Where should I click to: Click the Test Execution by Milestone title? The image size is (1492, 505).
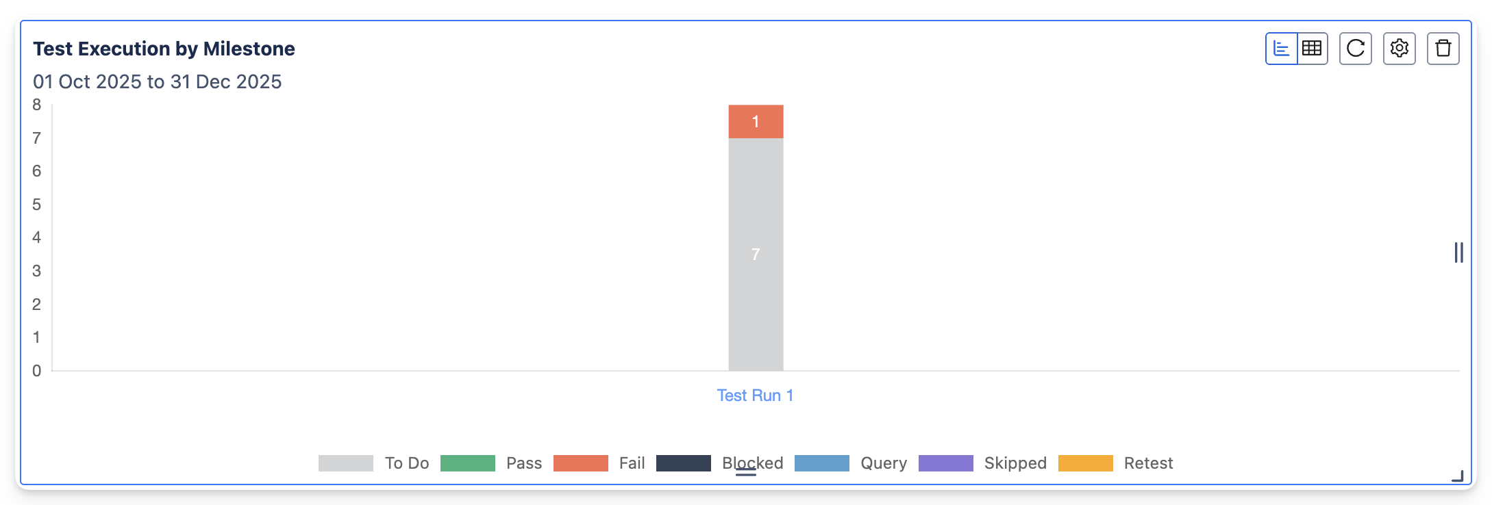point(164,49)
